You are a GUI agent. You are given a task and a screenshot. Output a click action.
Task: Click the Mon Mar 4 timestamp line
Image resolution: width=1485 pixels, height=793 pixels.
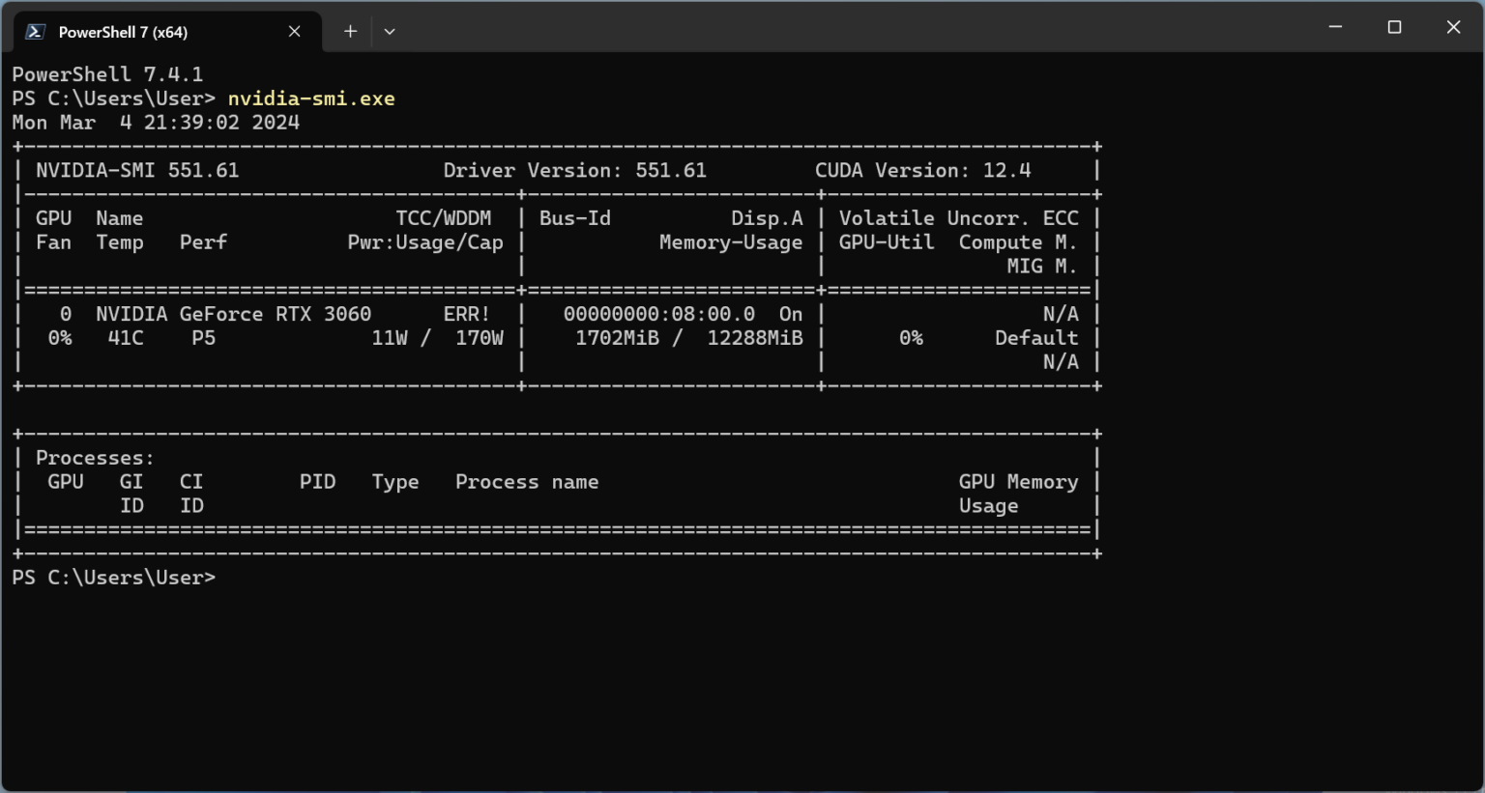(x=155, y=122)
